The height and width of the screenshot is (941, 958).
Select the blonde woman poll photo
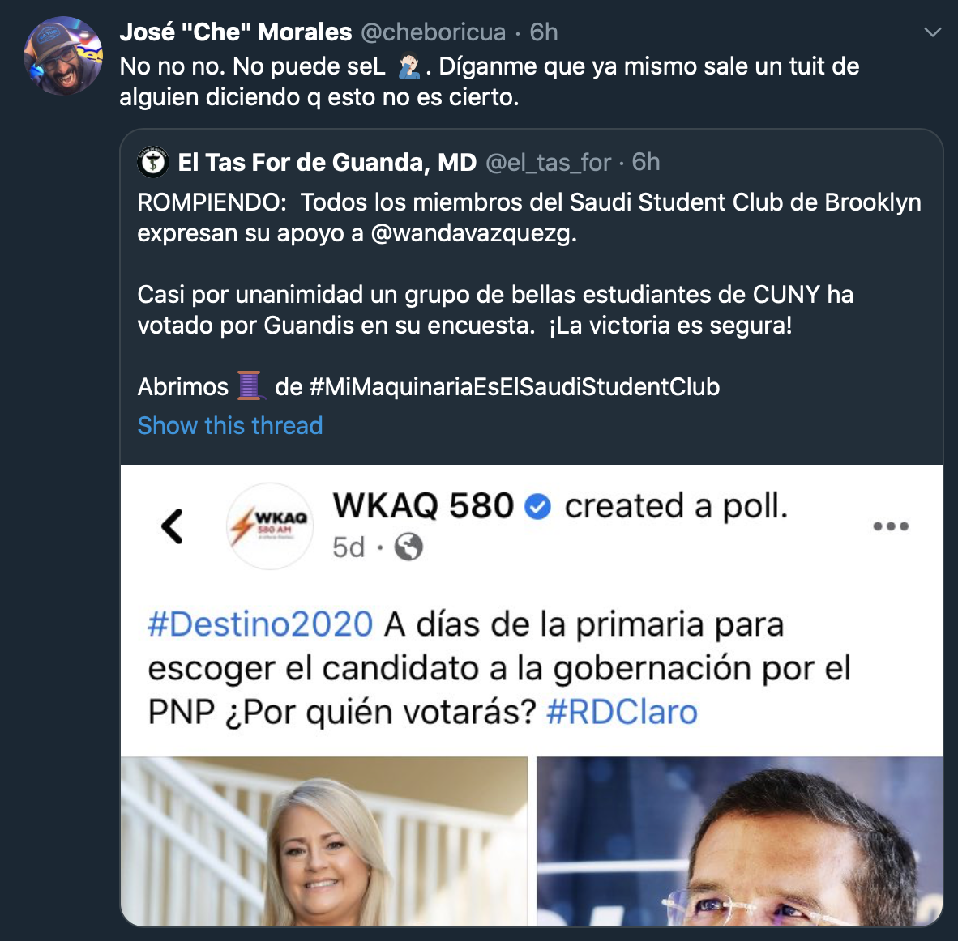click(324, 841)
